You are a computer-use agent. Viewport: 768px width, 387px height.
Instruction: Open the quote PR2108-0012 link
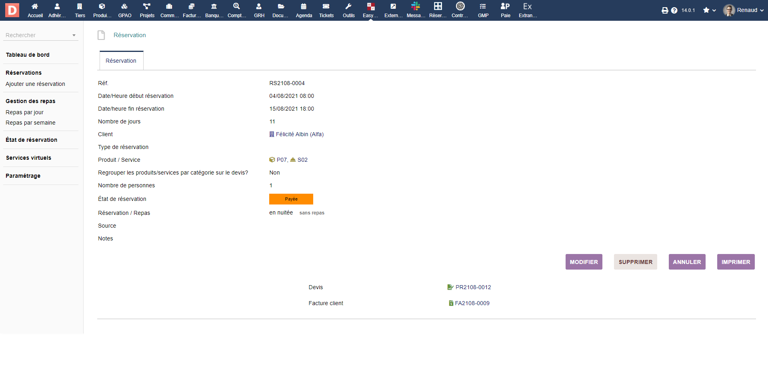(x=473, y=287)
